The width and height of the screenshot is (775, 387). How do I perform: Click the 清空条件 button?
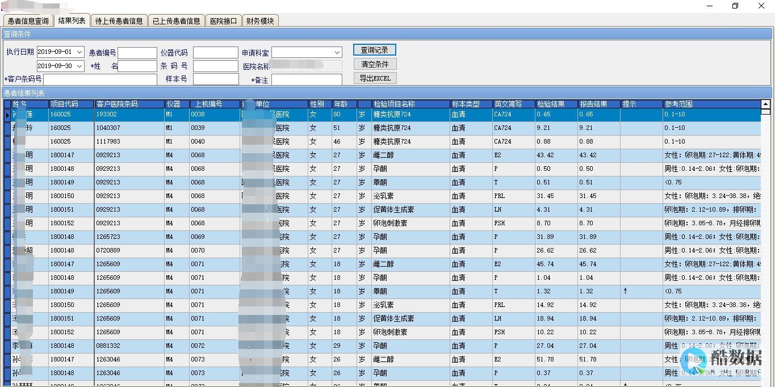pyautogui.click(x=374, y=64)
